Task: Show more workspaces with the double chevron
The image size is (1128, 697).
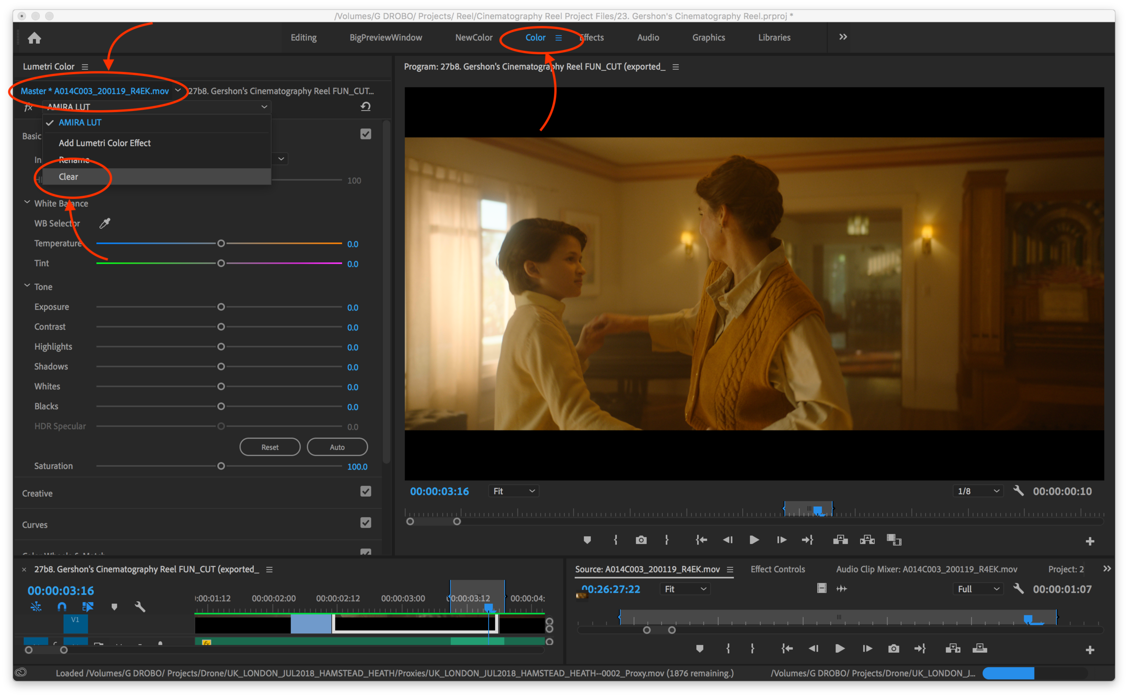Action: 843,37
